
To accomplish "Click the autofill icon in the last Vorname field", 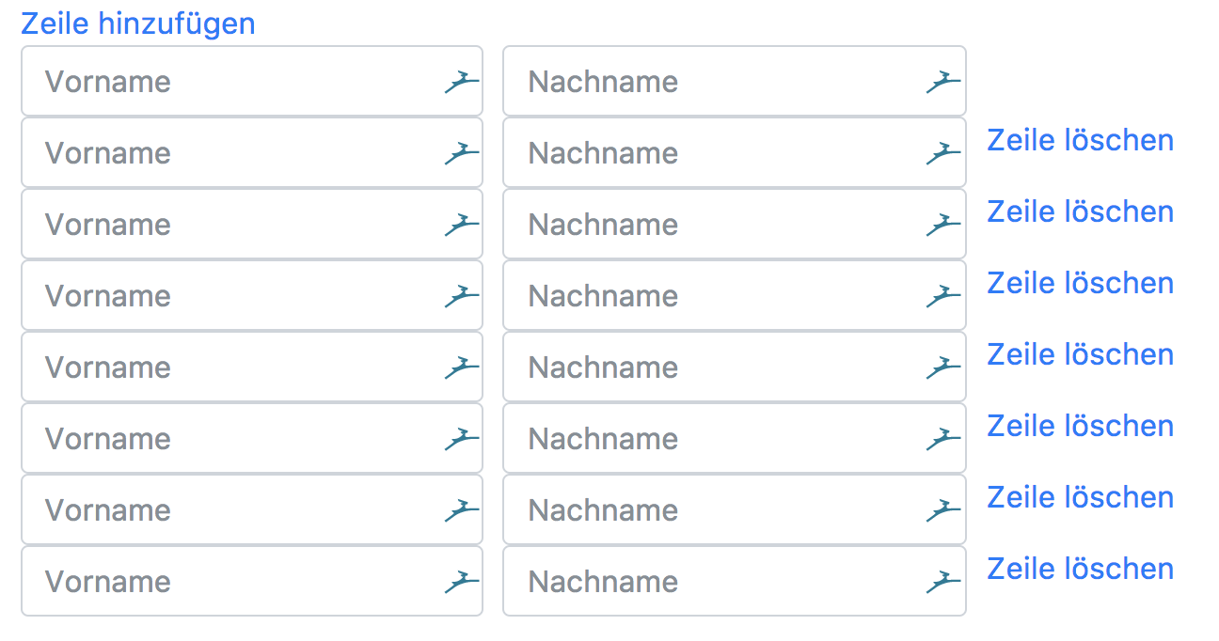I will (x=462, y=582).
